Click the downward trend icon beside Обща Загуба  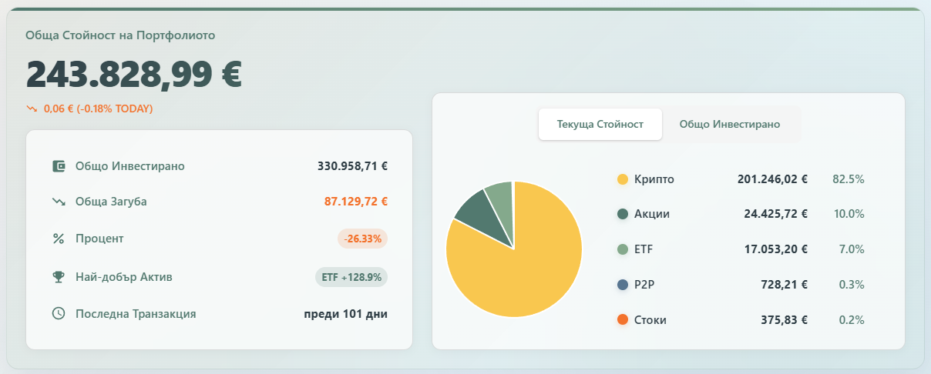pyautogui.click(x=58, y=202)
